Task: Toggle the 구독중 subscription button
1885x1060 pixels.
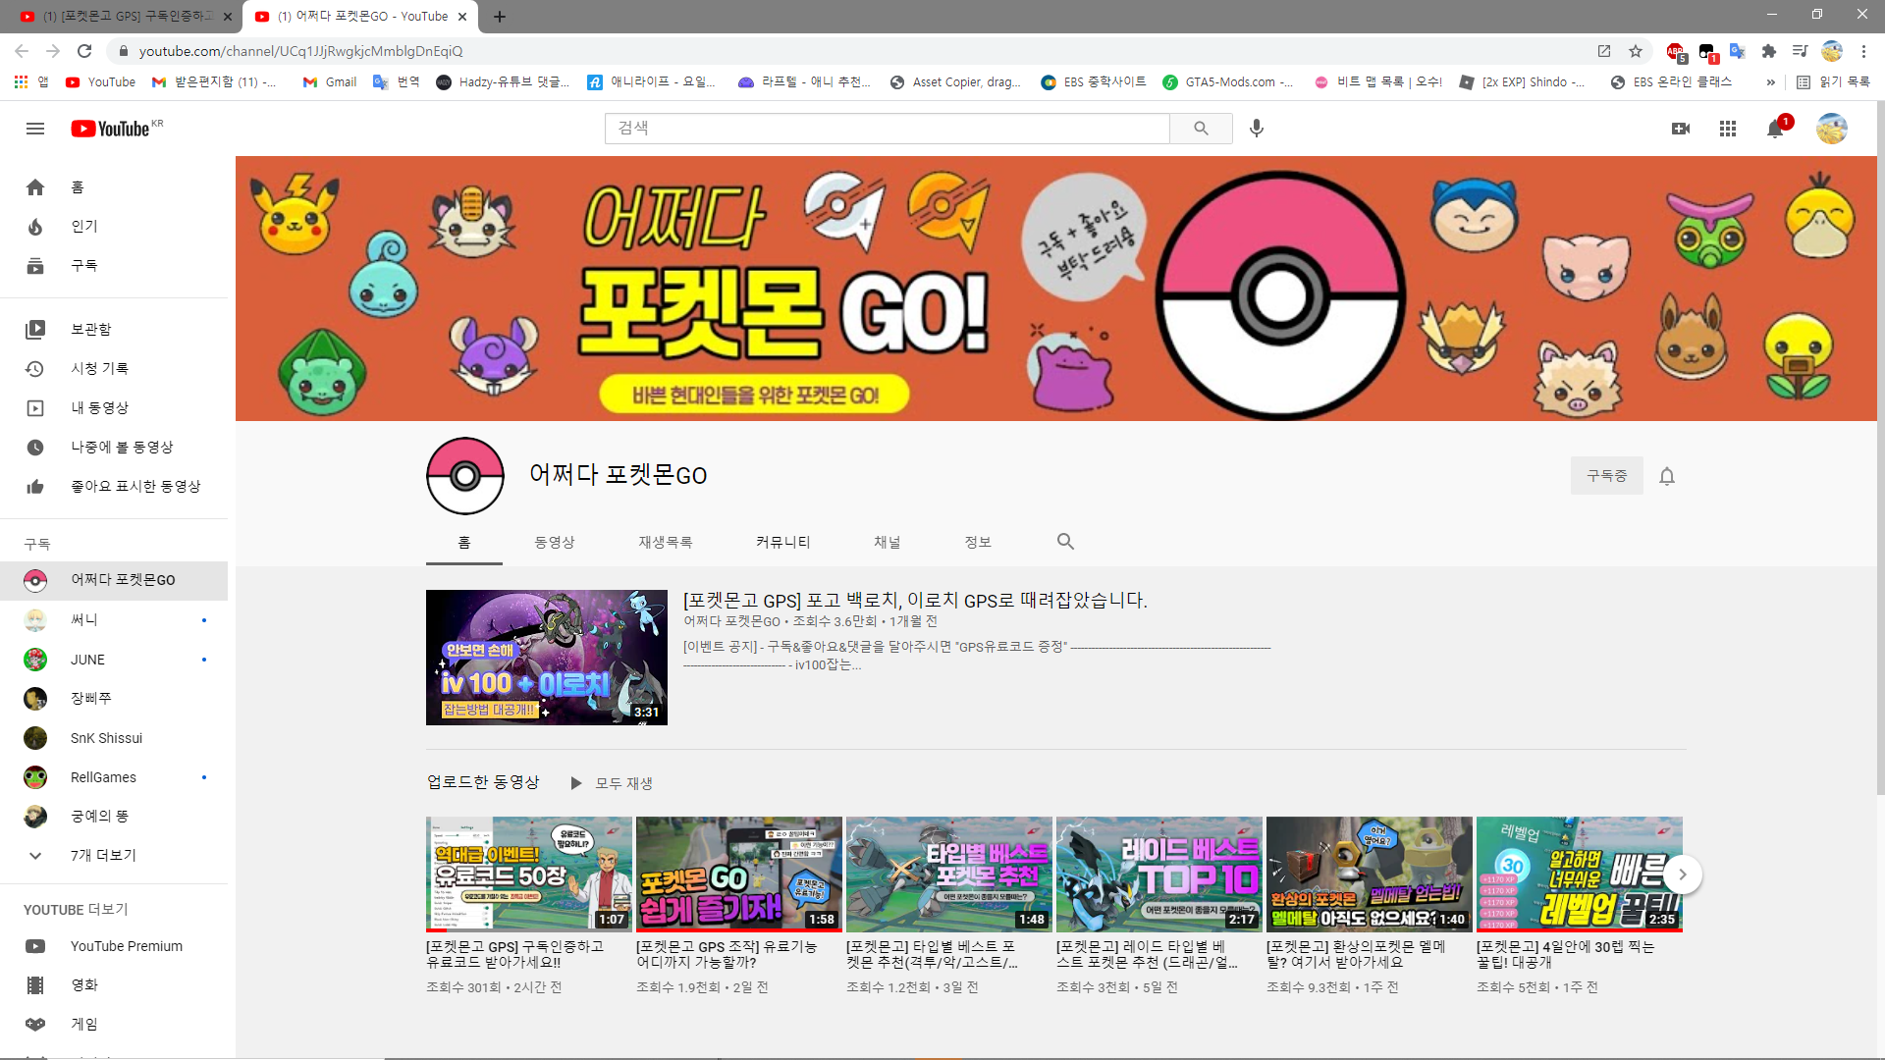Action: pyautogui.click(x=1606, y=476)
